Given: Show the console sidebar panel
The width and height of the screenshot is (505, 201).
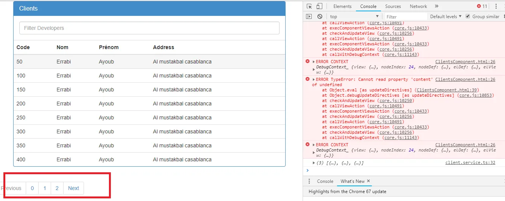Looking at the screenshot, I should [x=309, y=17].
